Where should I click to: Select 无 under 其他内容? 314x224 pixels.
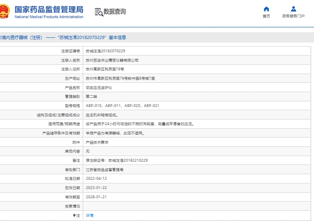point(88,151)
